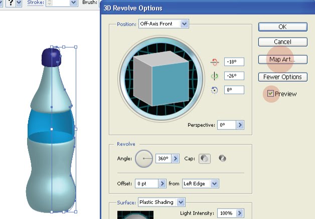Viewport: 315px width, 219px height.
Task: Toggle the Preview checkbox
Action: [270, 93]
